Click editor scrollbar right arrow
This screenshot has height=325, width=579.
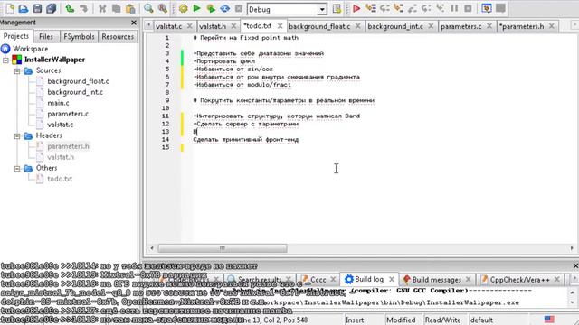[572, 248]
